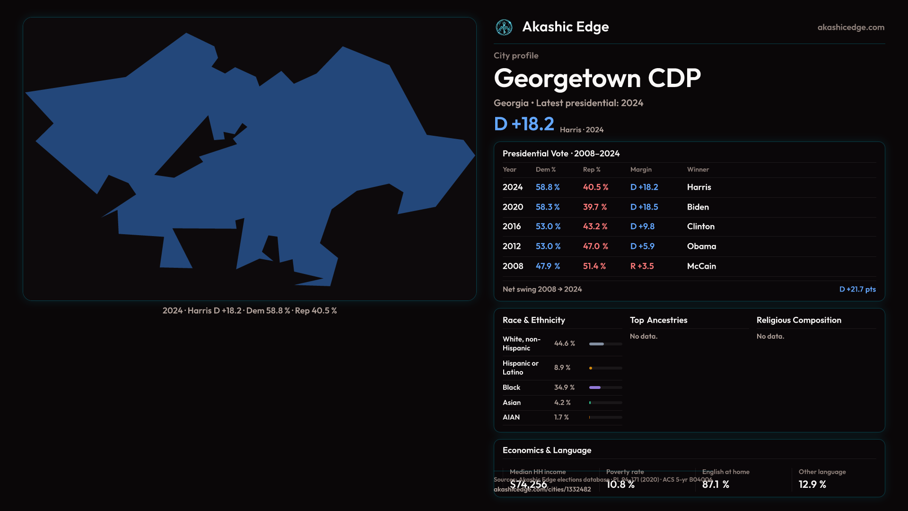The image size is (908, 511).
Task: Click the Black population purple bar
Action: tap(595, 388)
